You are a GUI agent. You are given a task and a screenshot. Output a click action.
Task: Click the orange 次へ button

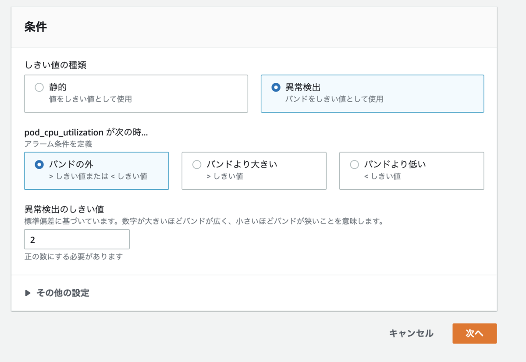point(474,334)
